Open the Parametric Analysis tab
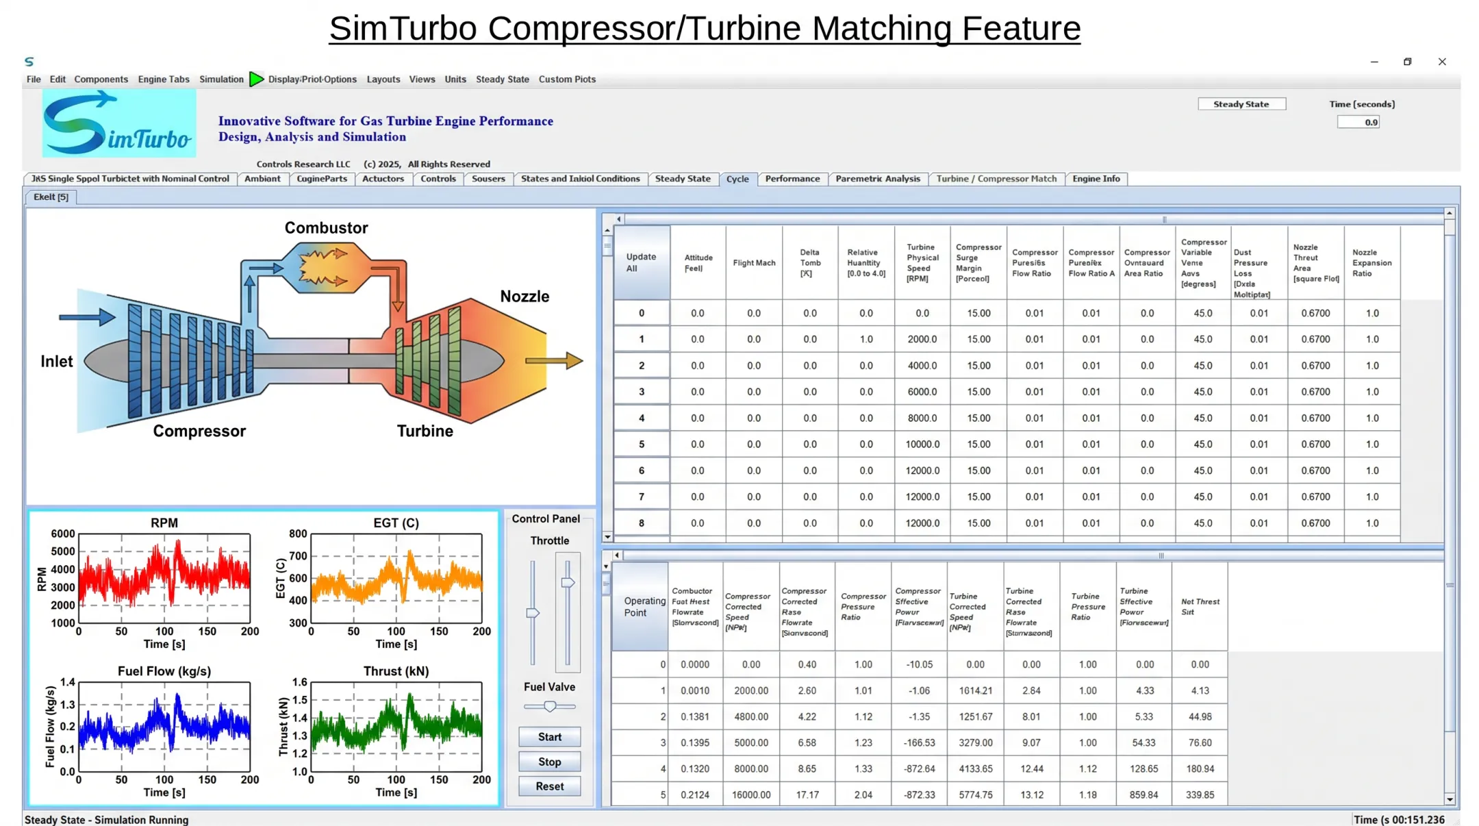 tap(878, 179)
